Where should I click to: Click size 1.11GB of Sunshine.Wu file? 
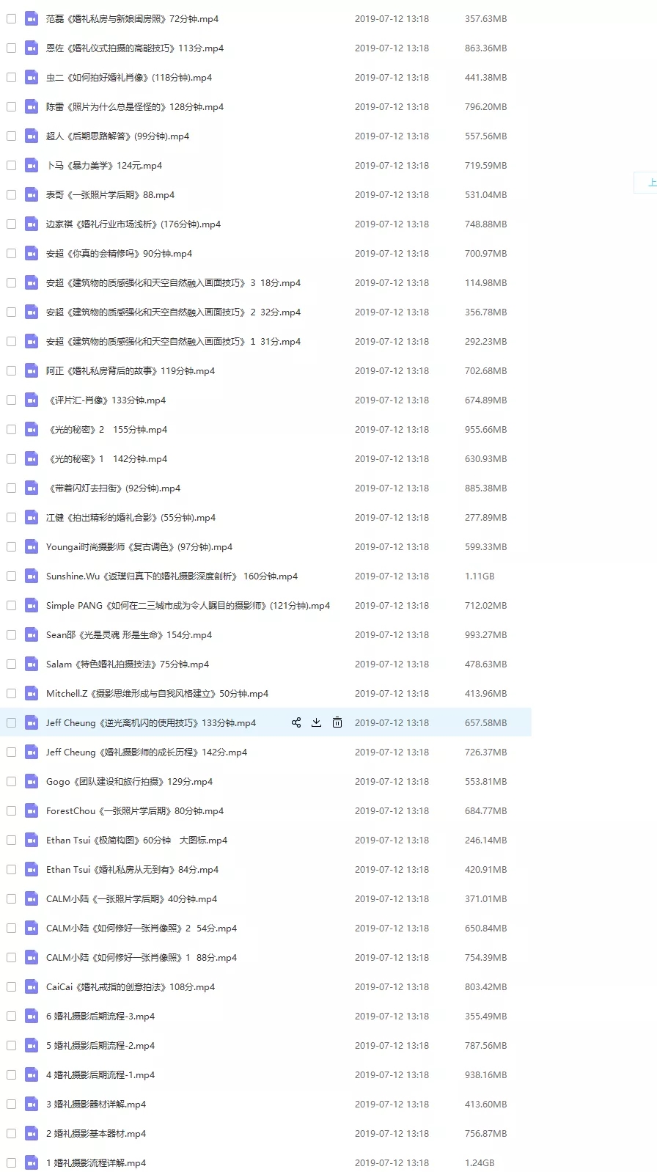pyautogui.click(x=480, y=576)
